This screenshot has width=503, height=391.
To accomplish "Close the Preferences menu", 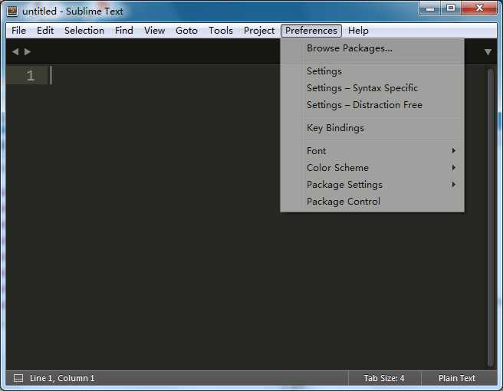I will coord(311,31).
